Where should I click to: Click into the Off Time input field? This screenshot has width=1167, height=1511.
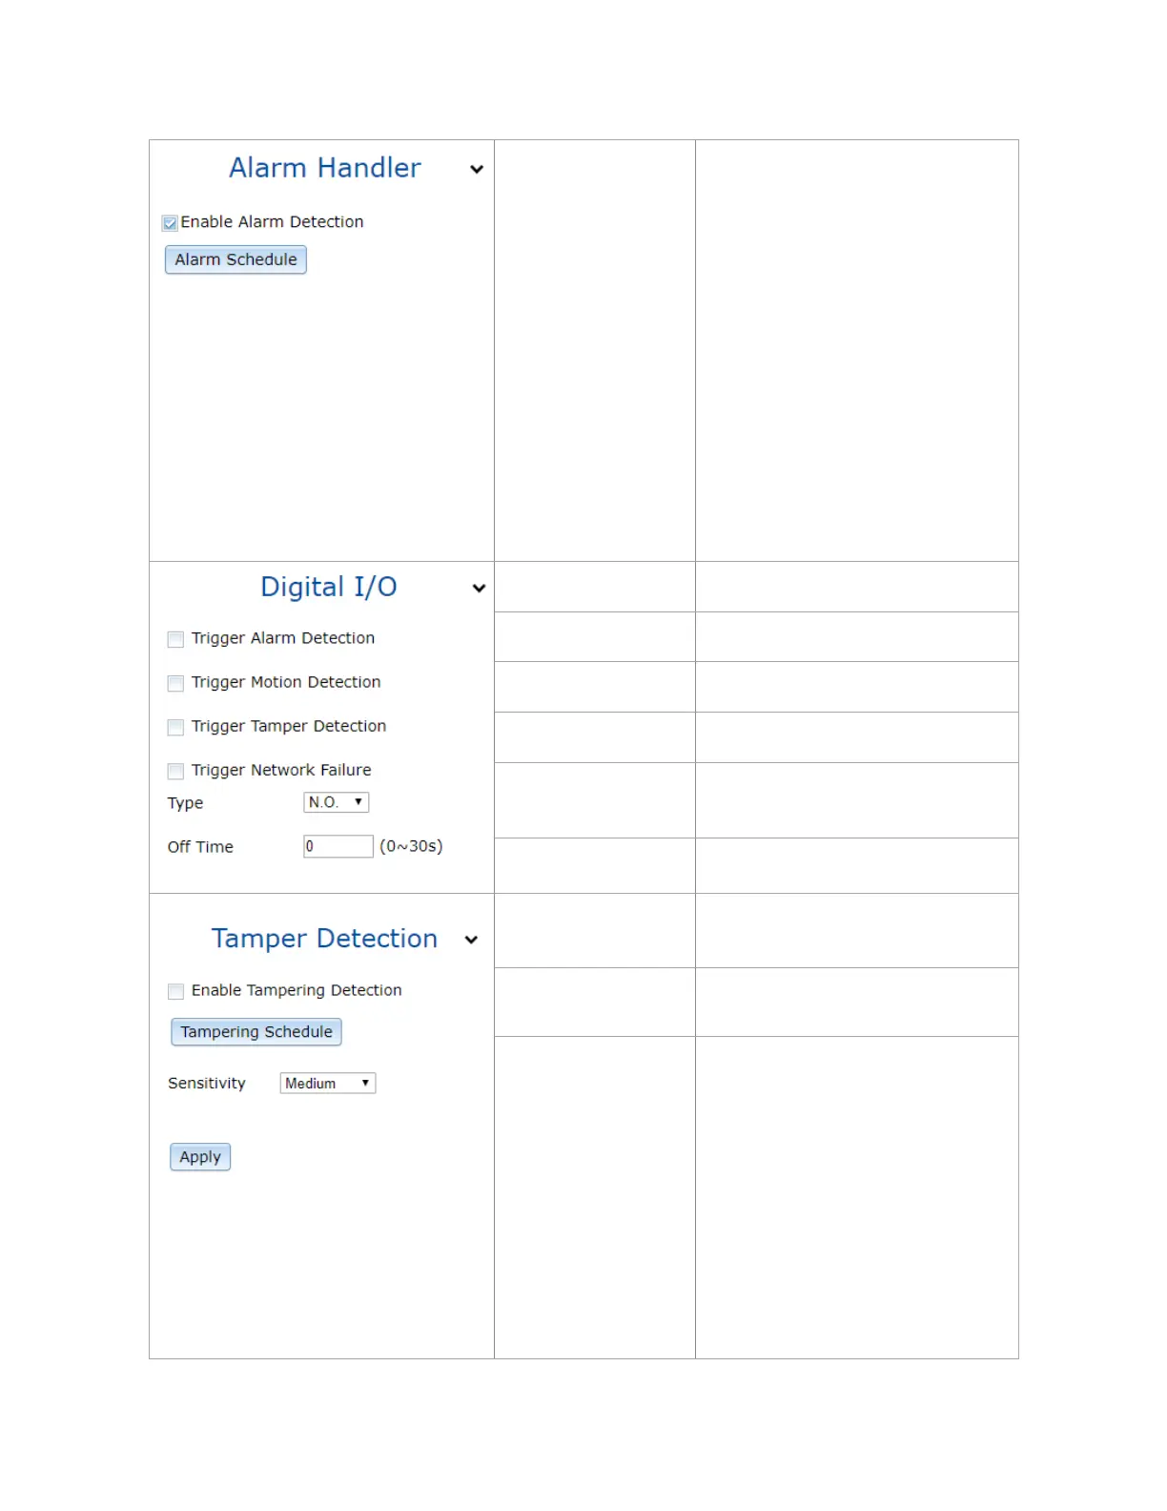[338, 846]
